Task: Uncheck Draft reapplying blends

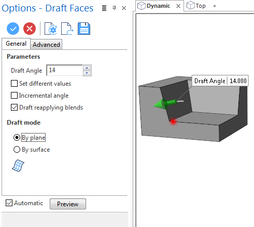Action: click(14, 108)
